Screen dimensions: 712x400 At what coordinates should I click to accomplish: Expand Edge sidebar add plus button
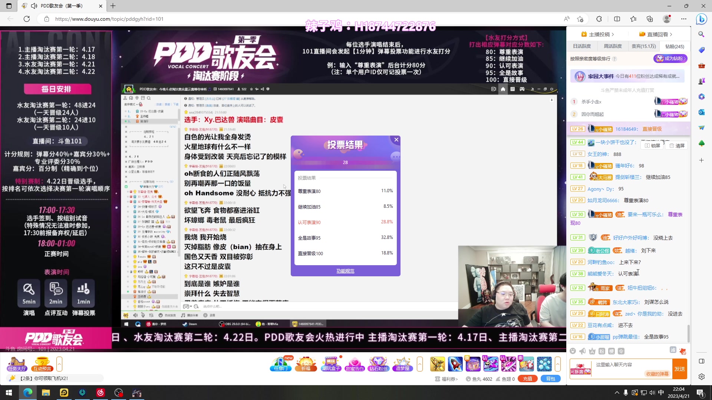tap(701, 160)
